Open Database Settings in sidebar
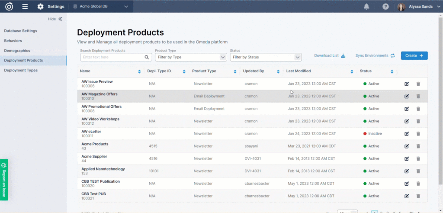Image resolution: width=443 pixels, height=213 pixels. coord(21,31)
